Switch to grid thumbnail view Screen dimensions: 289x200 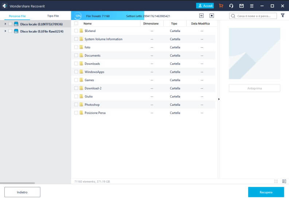click(276, 181)
